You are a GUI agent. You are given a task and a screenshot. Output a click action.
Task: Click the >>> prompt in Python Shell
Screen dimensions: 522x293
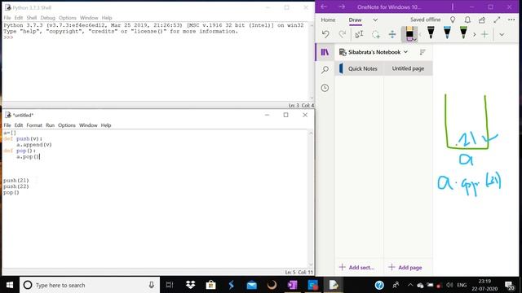8,37
